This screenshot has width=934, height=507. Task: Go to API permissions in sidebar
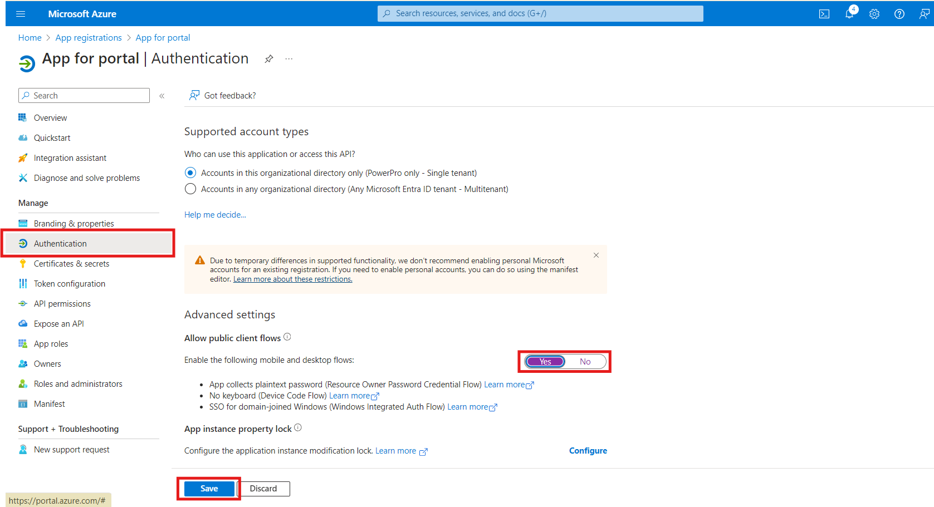pyautogui.click(x=62, y=304)
